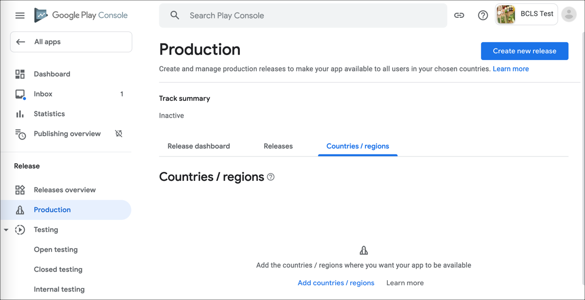Click the Release section header
Viewport: 585px width, 300px height.
coord(27,166)
